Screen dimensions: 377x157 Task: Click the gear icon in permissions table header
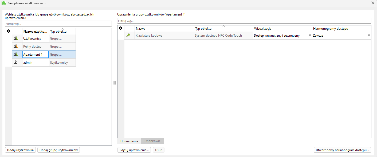click(121, 28)
